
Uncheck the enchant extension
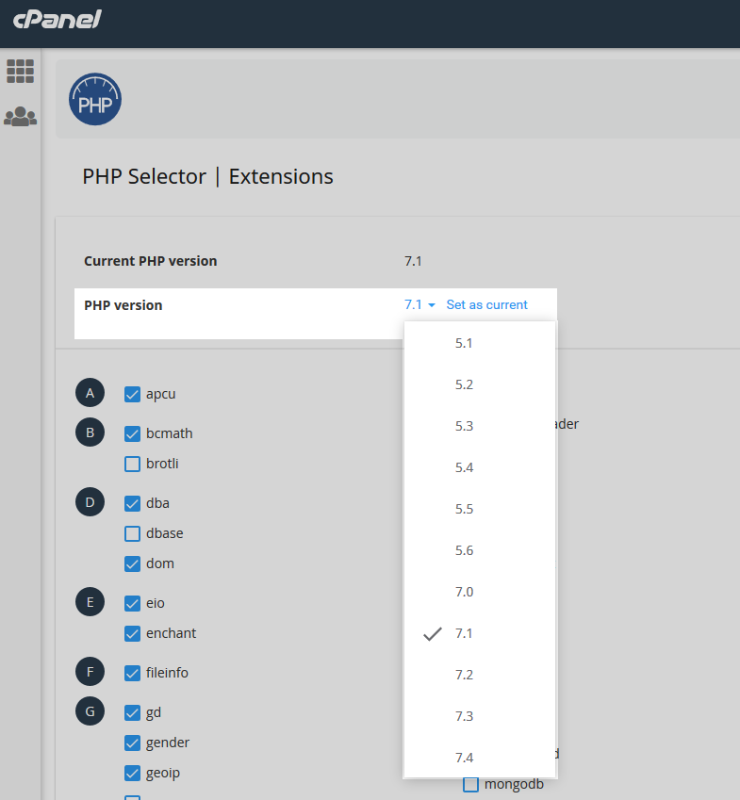[132, 633]
